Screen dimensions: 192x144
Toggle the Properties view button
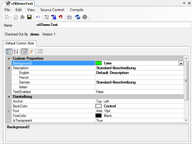click(x=25, y=51)
